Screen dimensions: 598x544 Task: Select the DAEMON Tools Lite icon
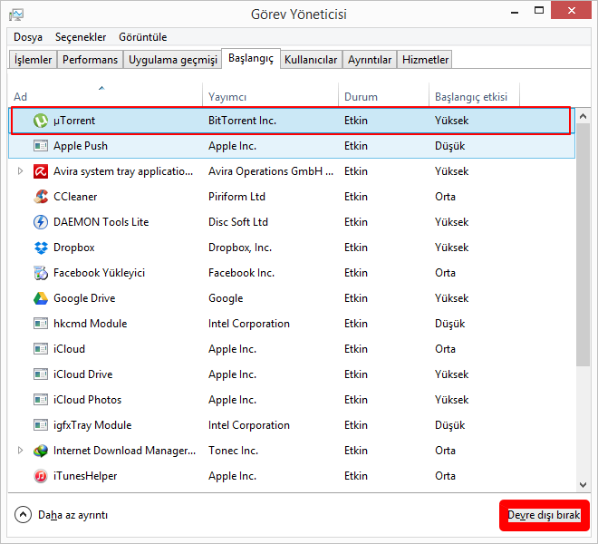click(41, 222)
